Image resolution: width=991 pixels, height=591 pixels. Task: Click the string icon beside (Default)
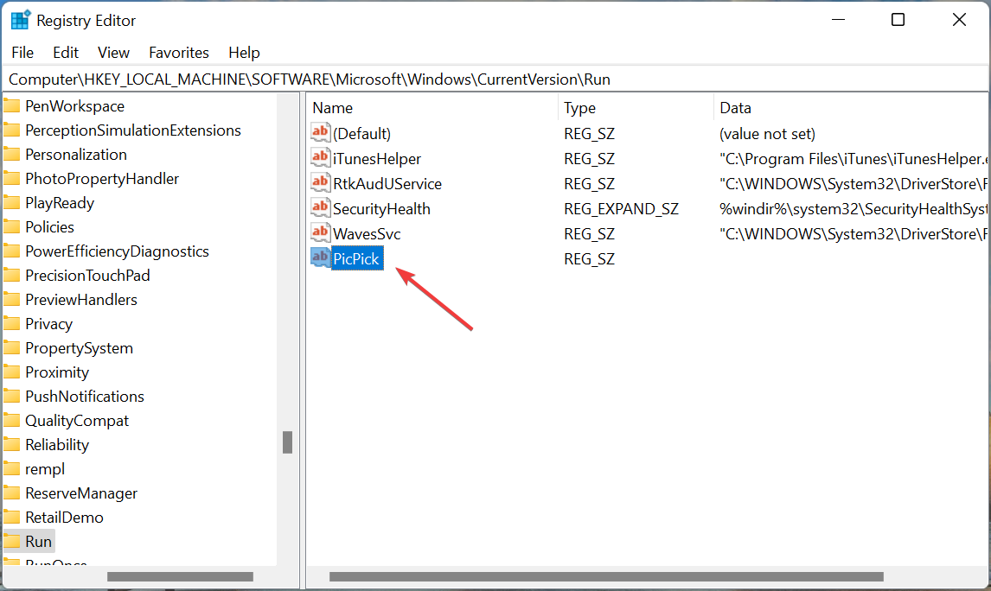click(321, 132)
